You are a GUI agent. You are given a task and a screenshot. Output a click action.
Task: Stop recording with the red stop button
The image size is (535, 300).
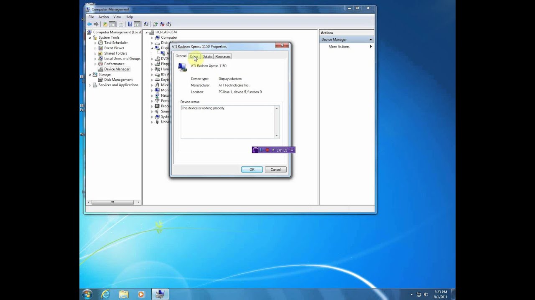tap(267, 150)
